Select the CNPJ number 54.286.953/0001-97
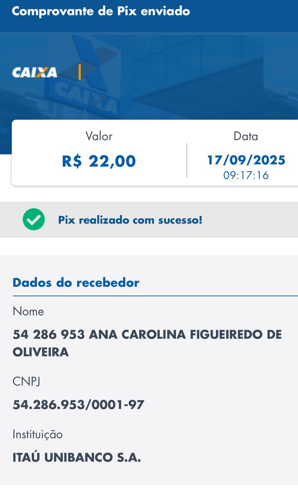The width and height of the screenshot is (298, 502). click(x=78, y=404)
